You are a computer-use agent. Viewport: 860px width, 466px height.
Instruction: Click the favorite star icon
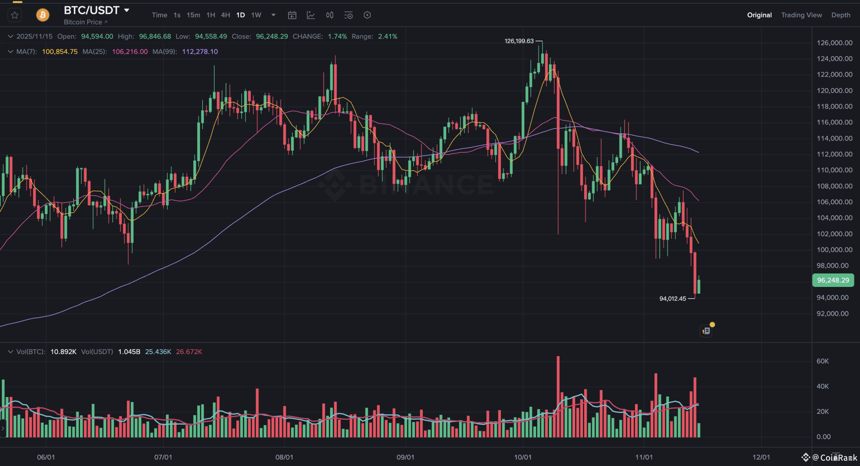pyautogui.click(x=14, y=15)
